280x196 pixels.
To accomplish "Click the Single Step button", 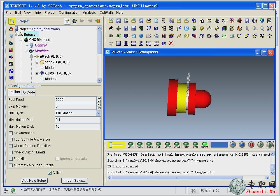I will click(260, 144).
